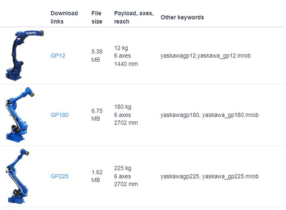Click the 12 kg payload specification

[x=121, y=48]
